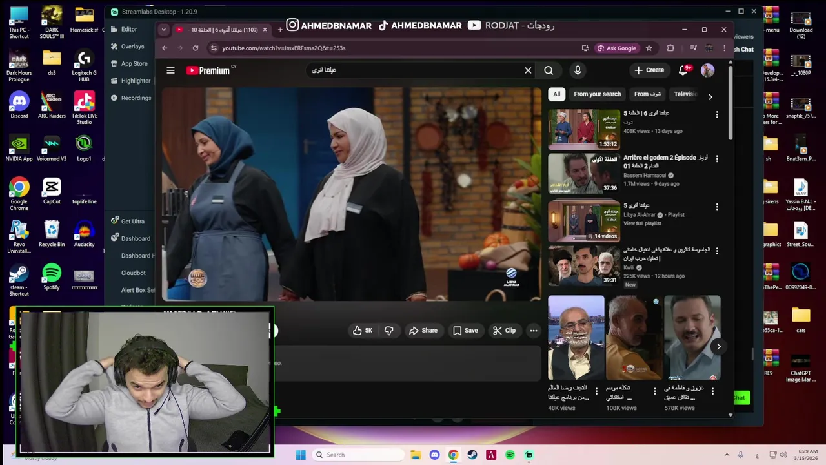
Task: Open File Explorer from the taskbar
Action: [416, 455]
